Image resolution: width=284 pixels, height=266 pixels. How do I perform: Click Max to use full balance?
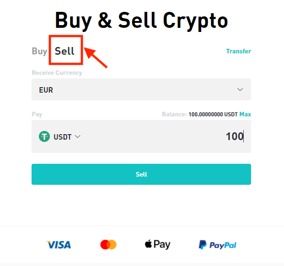coord(245,114)
